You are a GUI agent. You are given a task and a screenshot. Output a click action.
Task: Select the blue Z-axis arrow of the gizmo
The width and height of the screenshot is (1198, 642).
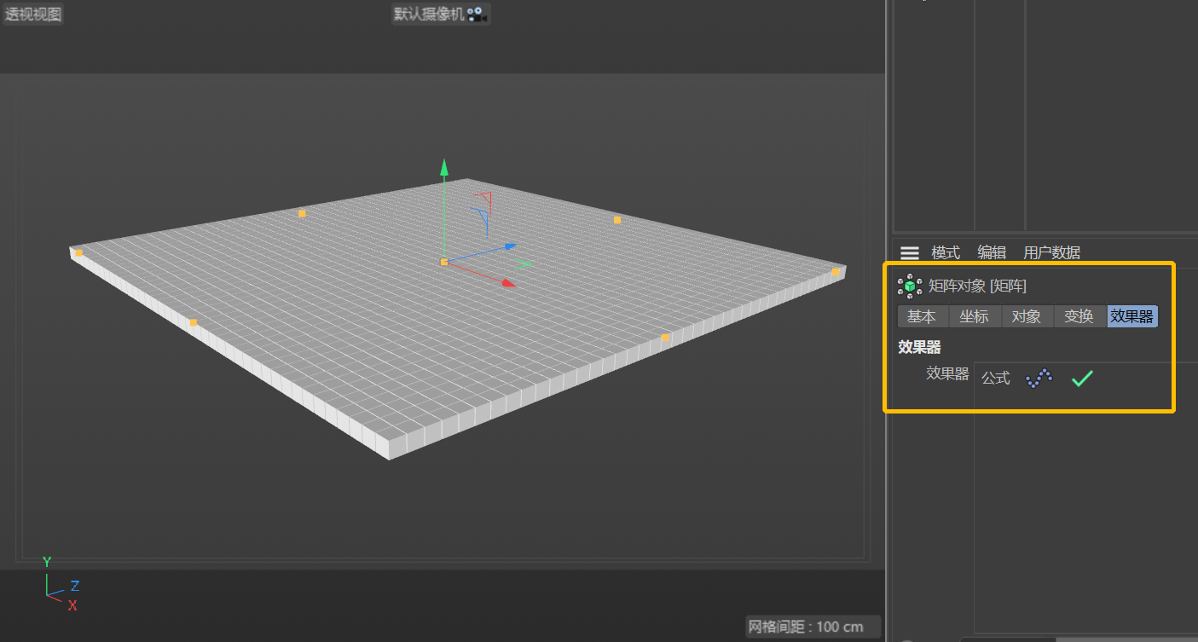click(x=509, y=246)
